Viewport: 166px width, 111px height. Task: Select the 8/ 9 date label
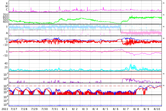pyautogui.click(x=146, y=109)
